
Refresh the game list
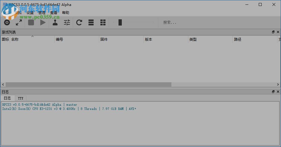(x=79, y=23)
